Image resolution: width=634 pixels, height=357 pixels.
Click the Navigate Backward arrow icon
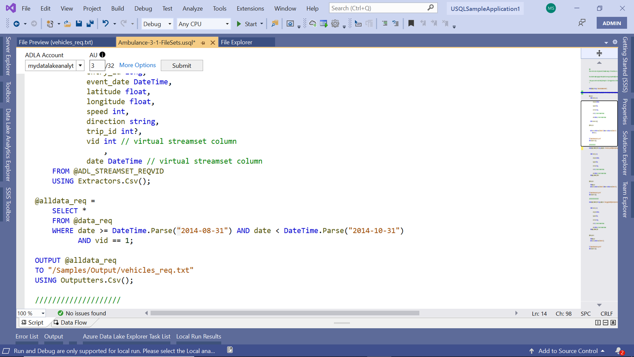pos(16,23)
